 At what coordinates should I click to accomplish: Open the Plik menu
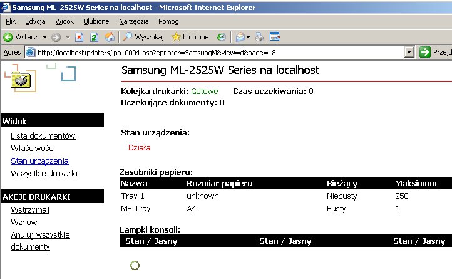pos(11,21)
